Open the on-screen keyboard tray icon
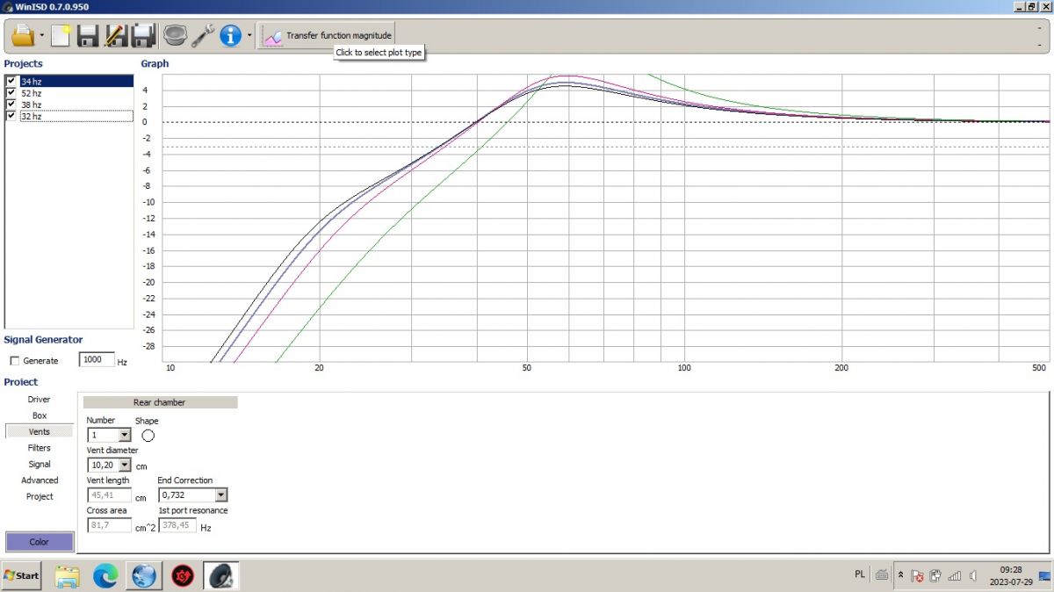The height and width of the screenshot is (592, 1054). [x=882, y=575]
